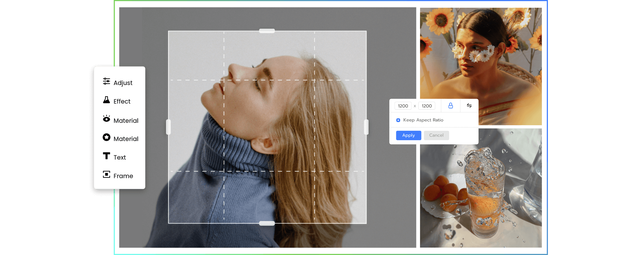Click Apply to confirm new dimensions
The height and width of the screenshot is (255, 642).
pos(408,135)
